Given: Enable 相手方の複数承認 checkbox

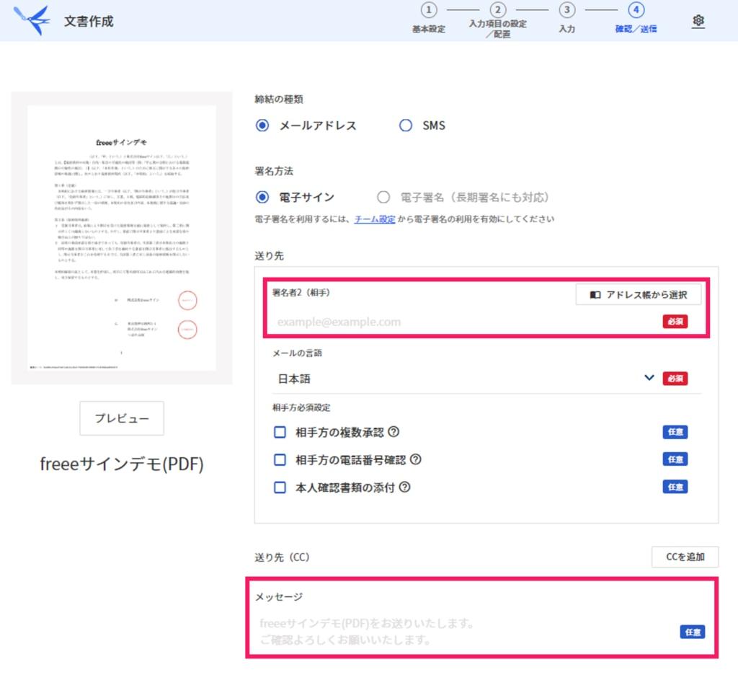Looking at the screenshot, I should (280, 432).
